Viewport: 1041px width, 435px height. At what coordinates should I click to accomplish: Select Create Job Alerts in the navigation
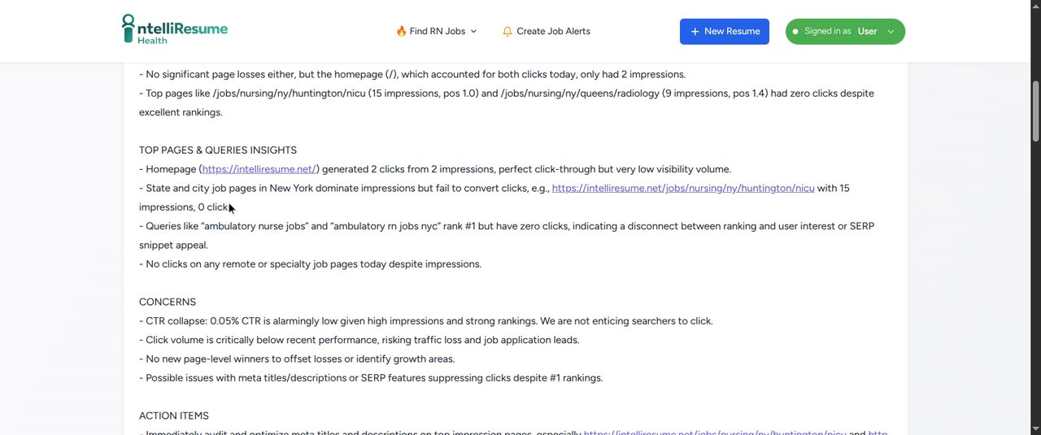(x=553, y=32)
